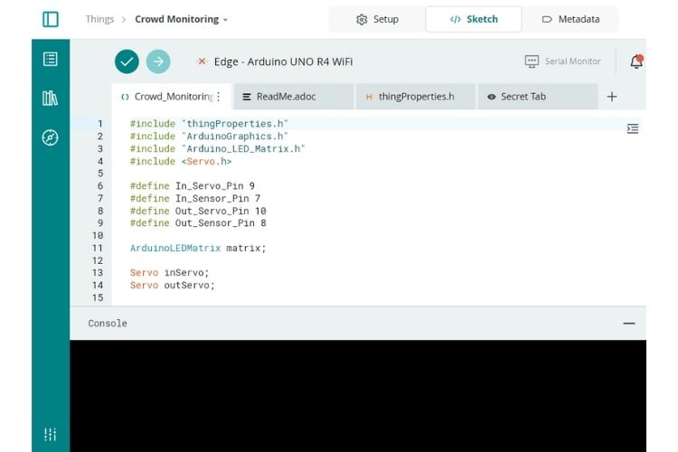Expand the Crowd Monitoring thing dropdown
The height and width of the screenshot is (452, 678).
pyautogui.click(x=225, y=20)
